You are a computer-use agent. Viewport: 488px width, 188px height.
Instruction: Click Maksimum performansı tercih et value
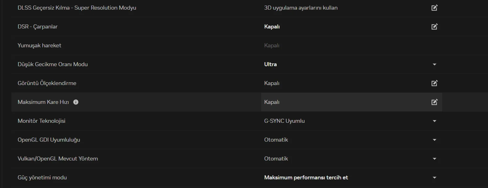[x=306, y=177]
